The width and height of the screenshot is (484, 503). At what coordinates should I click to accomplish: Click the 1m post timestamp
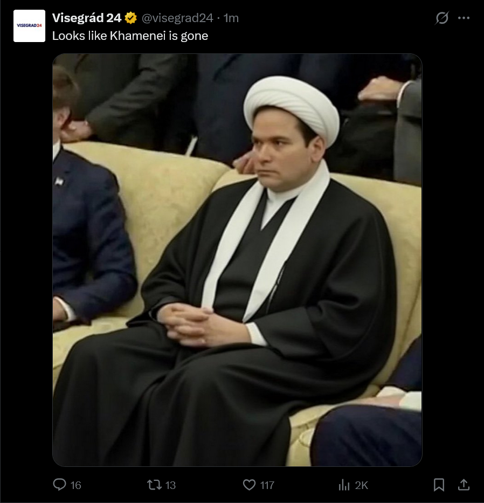[x=231, y=18]
